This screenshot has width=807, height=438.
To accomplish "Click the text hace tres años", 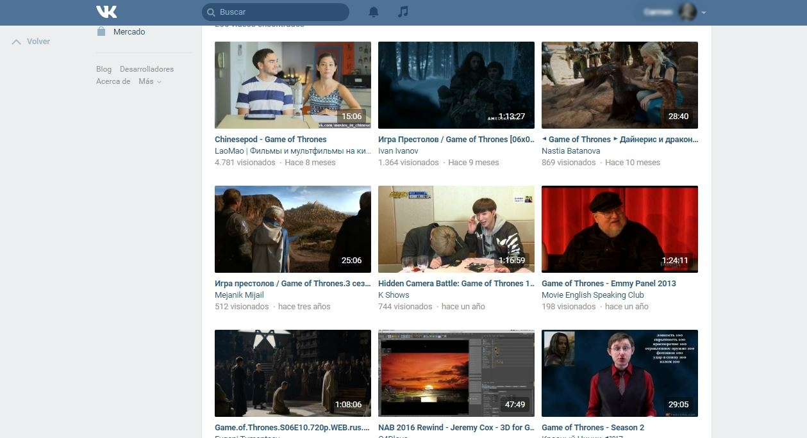I will click(x=304, y=307).
